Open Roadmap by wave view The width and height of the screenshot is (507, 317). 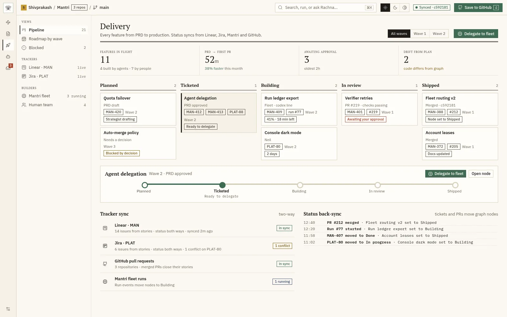click(54, 39)
